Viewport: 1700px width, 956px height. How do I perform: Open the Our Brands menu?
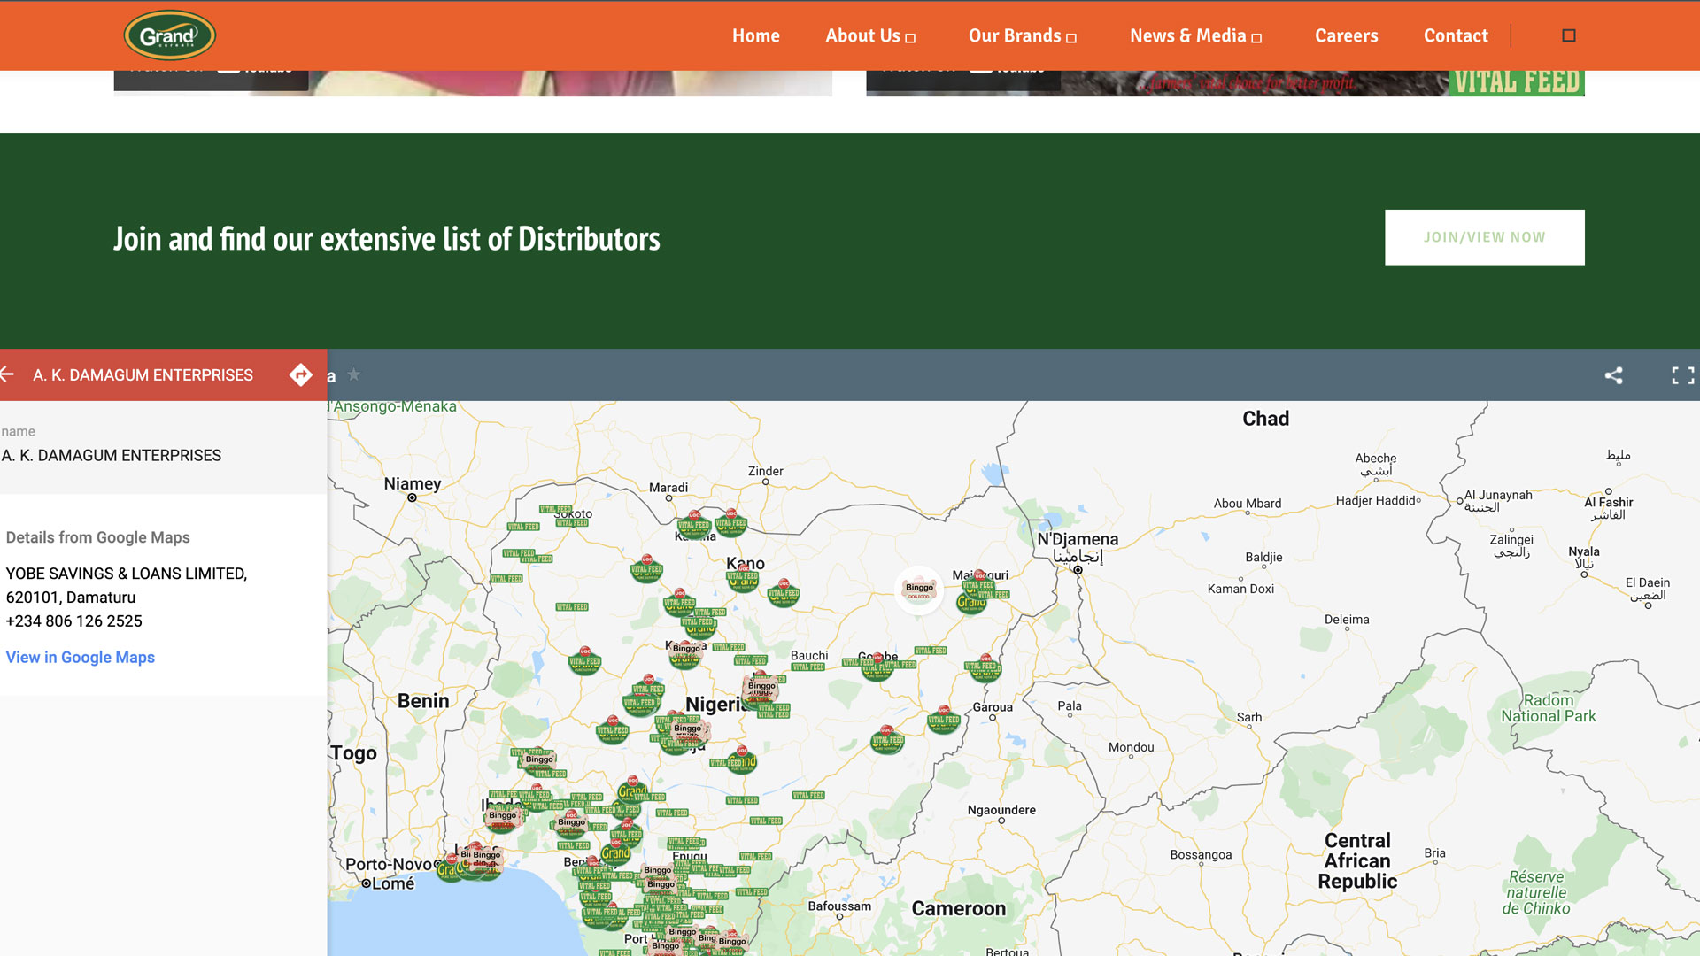(1014, 35)
